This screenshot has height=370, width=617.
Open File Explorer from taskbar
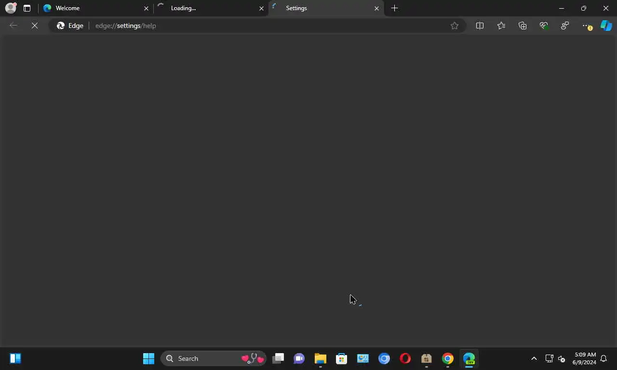(x=321, y=358)
